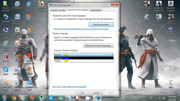Image resolution: width=180 pixels, height=101 pixels.
Task: Open Internet Explorer desktop shortcut
Action: click(6, 46)
